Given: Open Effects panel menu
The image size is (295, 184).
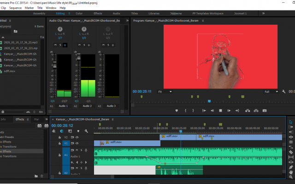Looking at the screenshot, I should coord(28,120).
